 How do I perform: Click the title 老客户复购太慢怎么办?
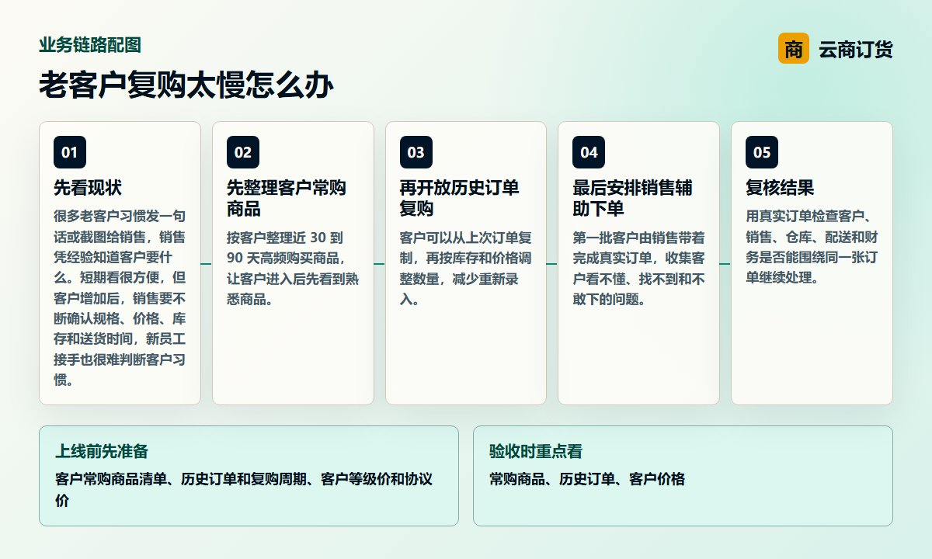tap(186, 85)
